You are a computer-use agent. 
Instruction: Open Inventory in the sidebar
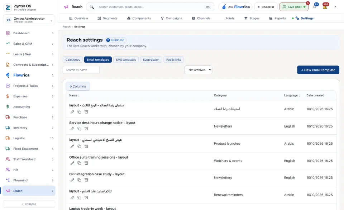coord(29,128)
